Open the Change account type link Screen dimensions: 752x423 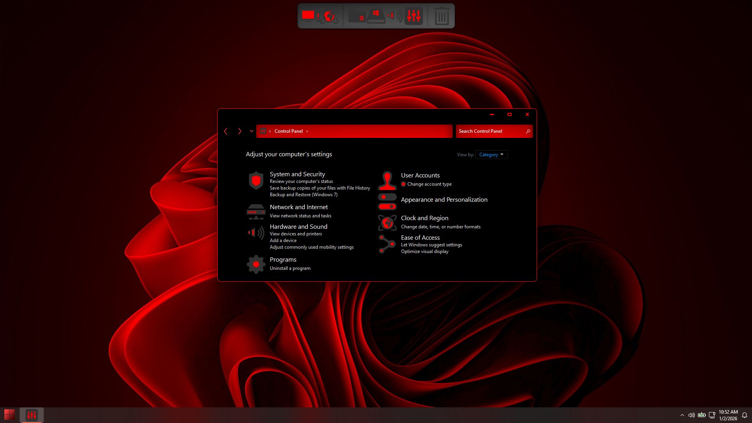429,184
